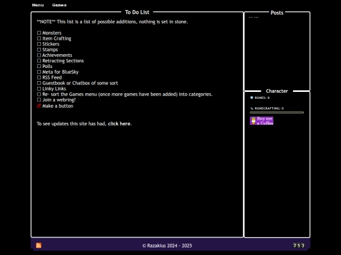Expand the Games dropdown menu
341x255 pixels.
pyautogui.click(x=59, y=5)
